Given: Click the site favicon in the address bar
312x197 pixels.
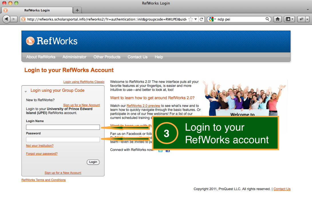Looking at the screenshot, I should point(23,19).
